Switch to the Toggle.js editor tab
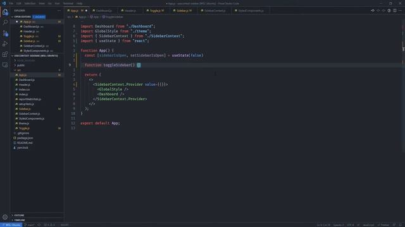The image size is (405, 227). (157, 11)
